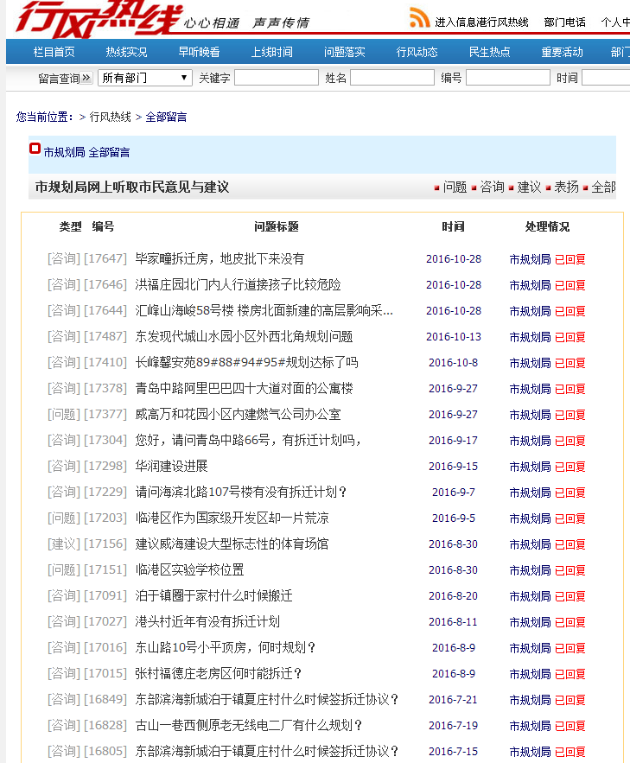Click the double-arrow icon next to 留言查询
This screenshot has height=763, width=630.
tap(86, 78)
